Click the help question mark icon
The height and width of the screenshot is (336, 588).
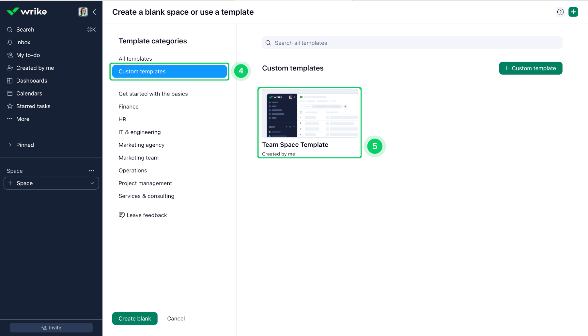(x=560, y=12)
